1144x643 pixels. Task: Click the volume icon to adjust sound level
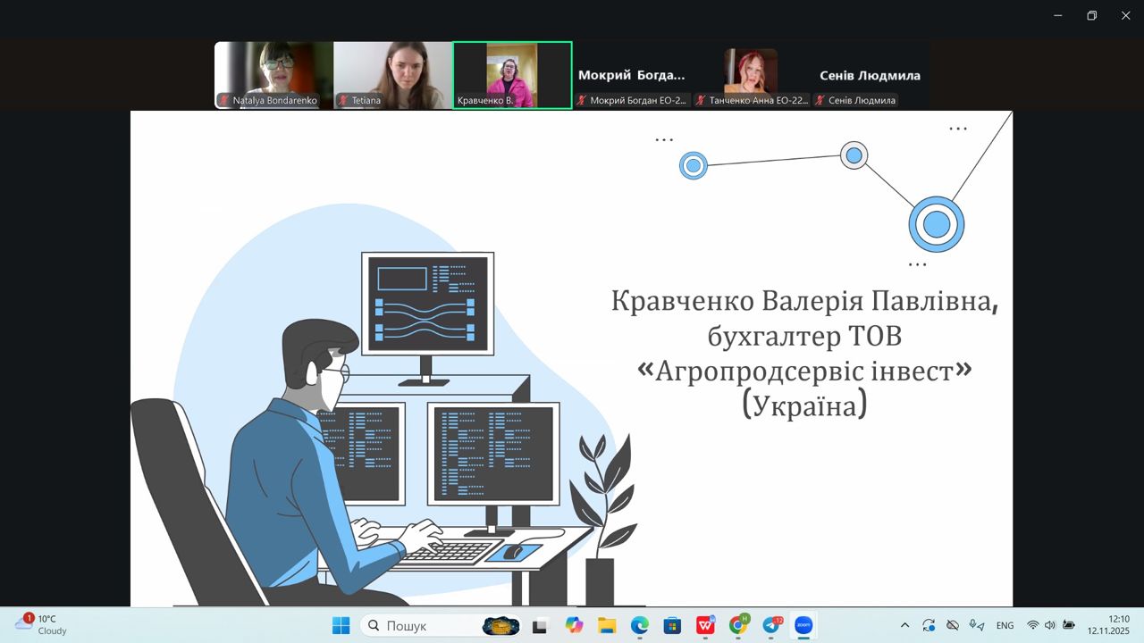coord(1049,625)
